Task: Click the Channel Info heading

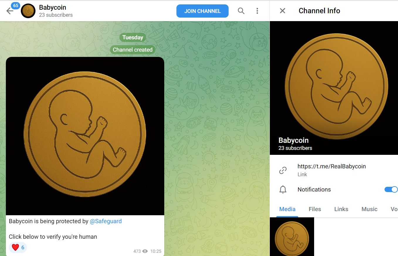Action: tap(319, 11)
